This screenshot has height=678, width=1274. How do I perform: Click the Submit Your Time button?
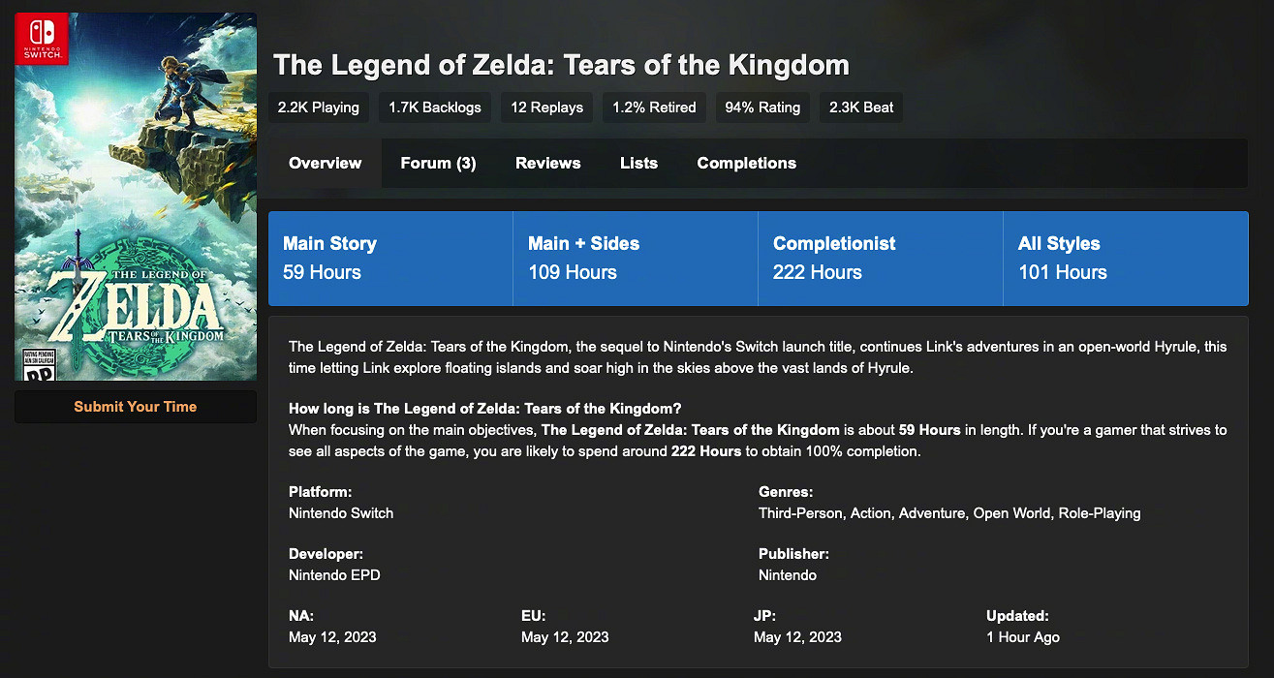pos(136,407)
